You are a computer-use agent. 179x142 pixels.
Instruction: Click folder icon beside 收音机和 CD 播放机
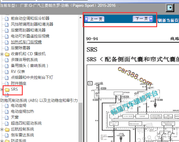pyautogui.click(x=7, y=54)
